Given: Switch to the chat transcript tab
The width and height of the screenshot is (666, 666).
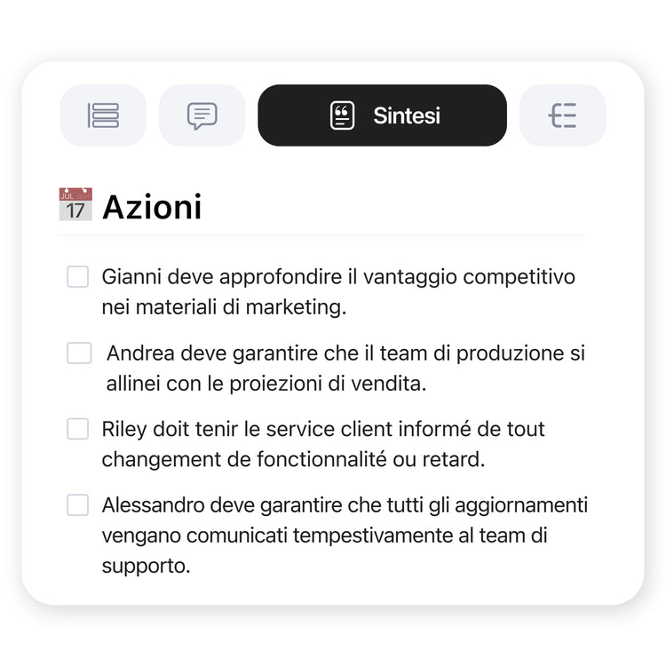Looking at the screenshot, I should pos(202,115).
